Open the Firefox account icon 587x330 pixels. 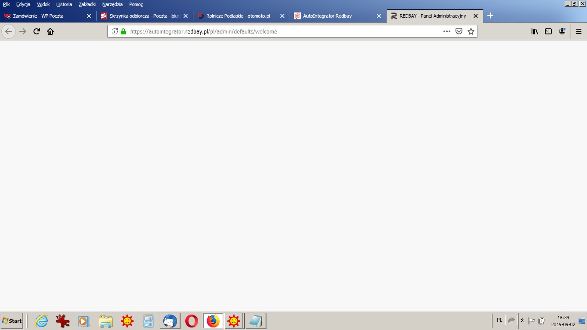tap(562, 31)
